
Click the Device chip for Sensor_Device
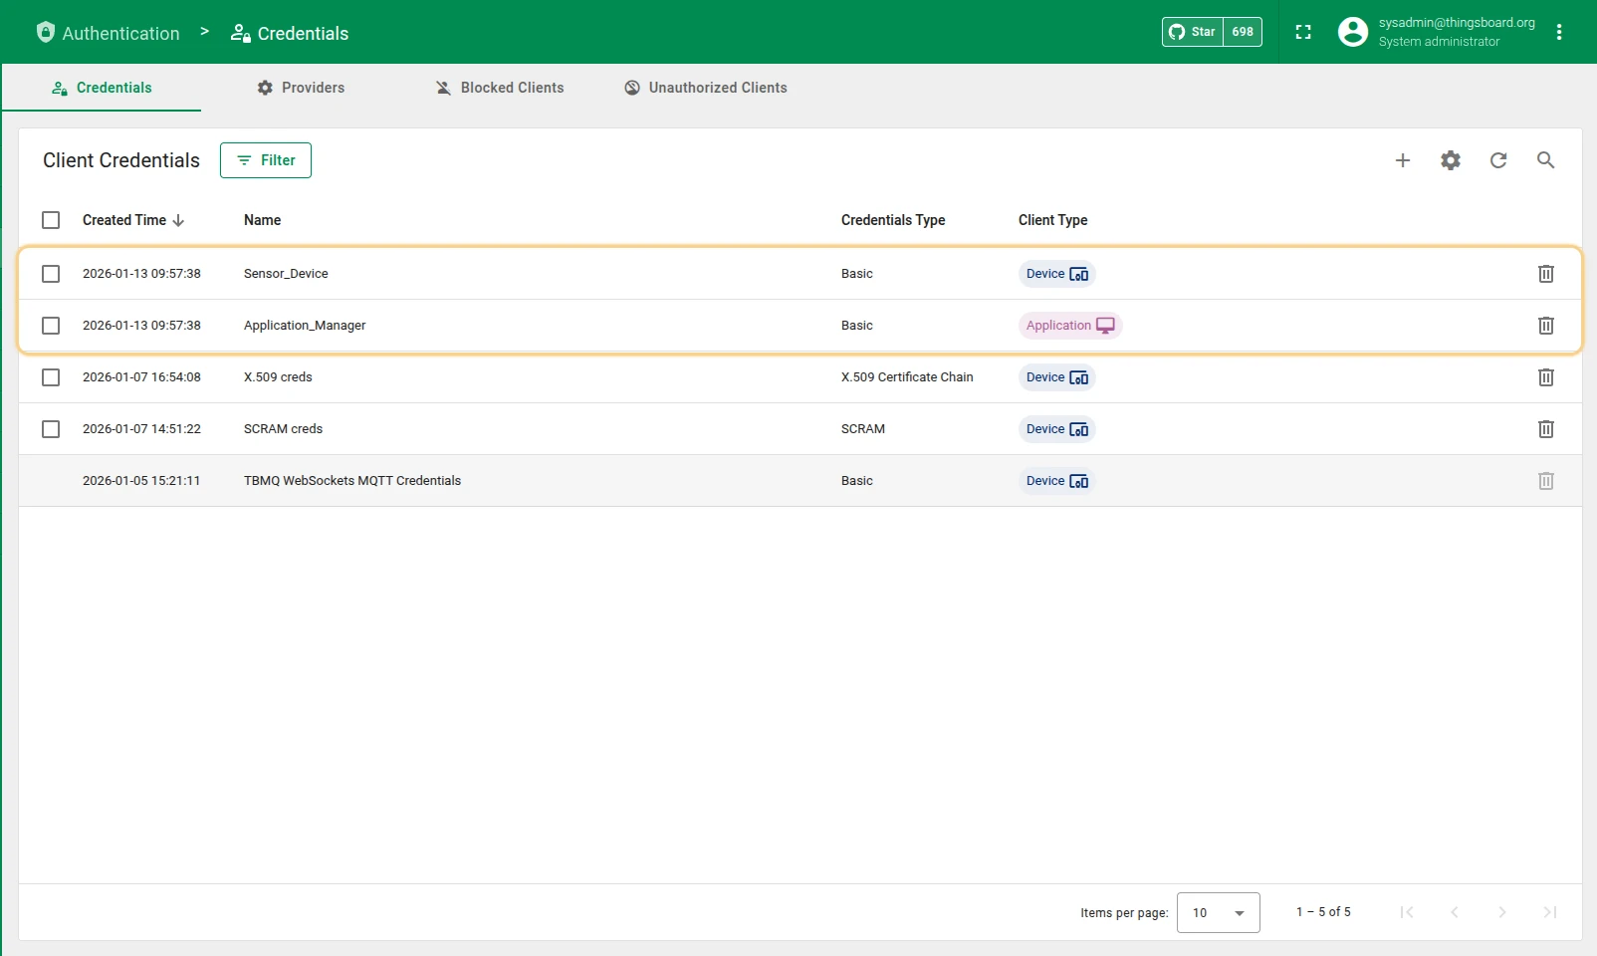tap(1057, 274)
